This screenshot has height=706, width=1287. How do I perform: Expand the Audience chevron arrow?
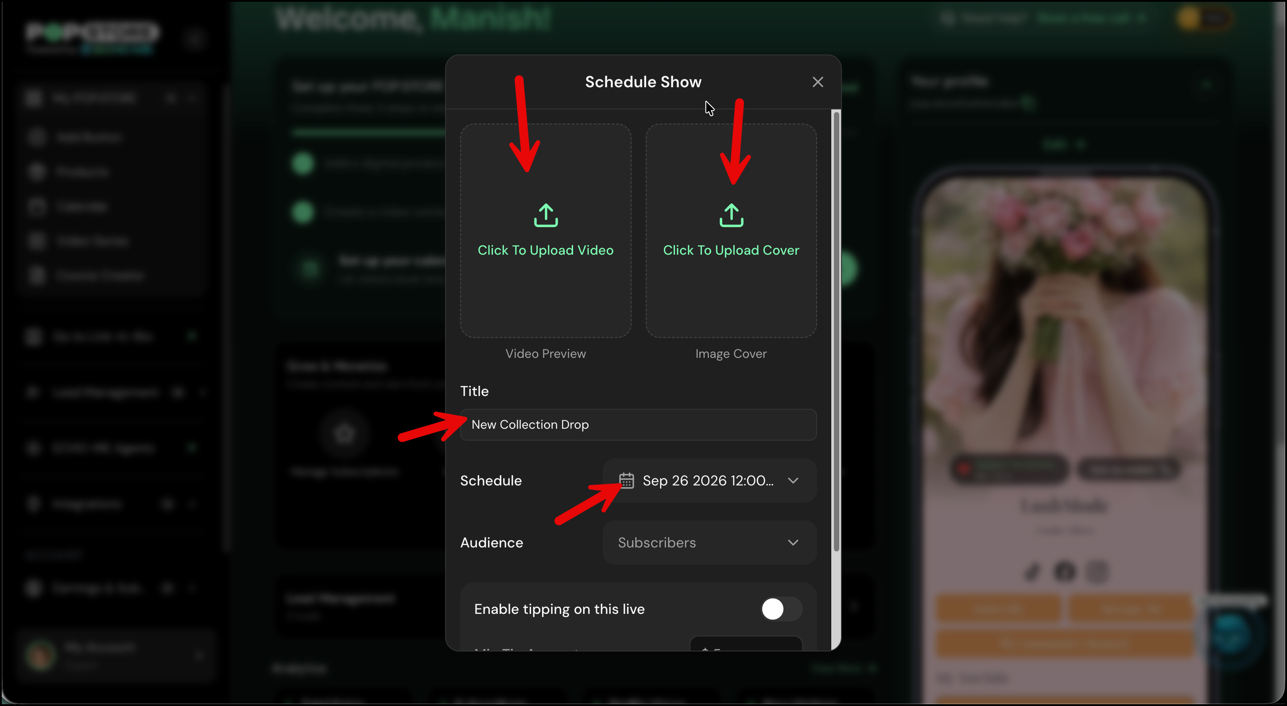[793, 542]
